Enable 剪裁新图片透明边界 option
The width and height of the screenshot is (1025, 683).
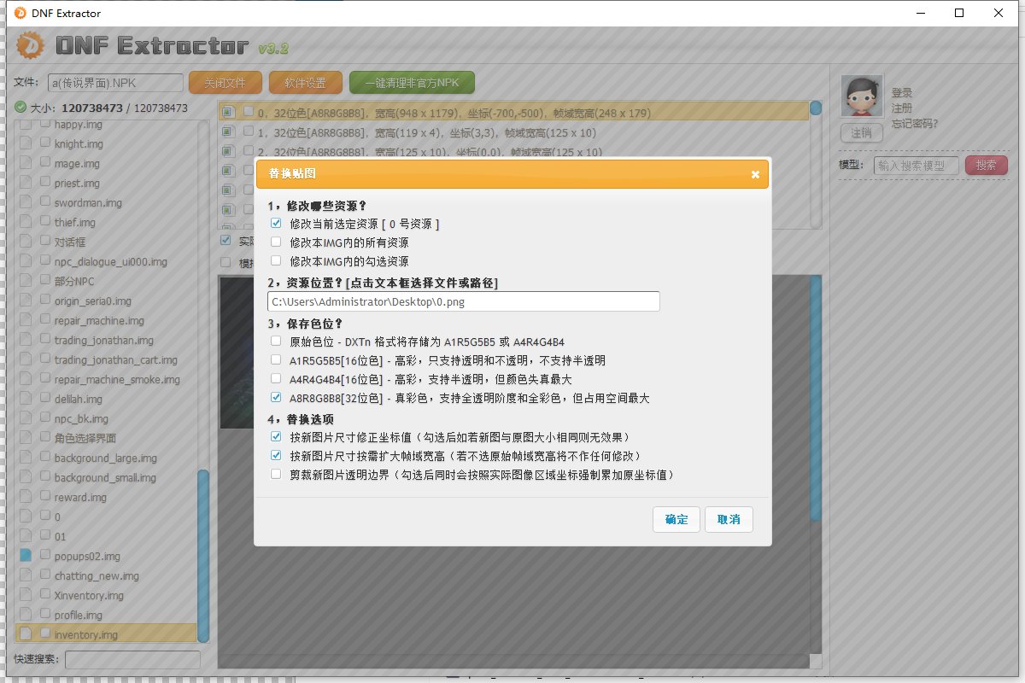276,475
